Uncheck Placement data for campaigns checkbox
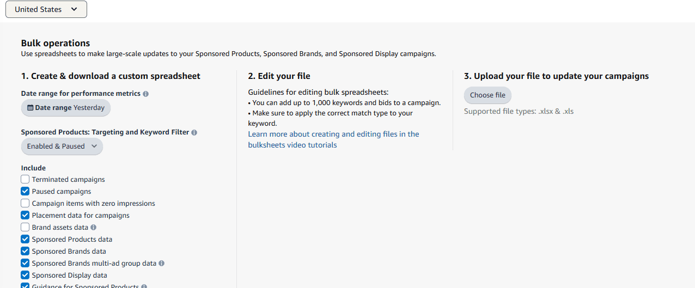 [x=25, y=215]
